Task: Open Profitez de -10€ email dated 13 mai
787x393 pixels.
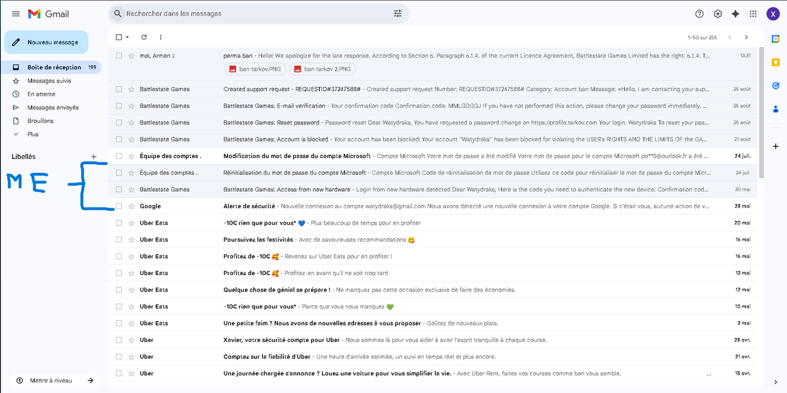Action: click(x=433, y=273)
